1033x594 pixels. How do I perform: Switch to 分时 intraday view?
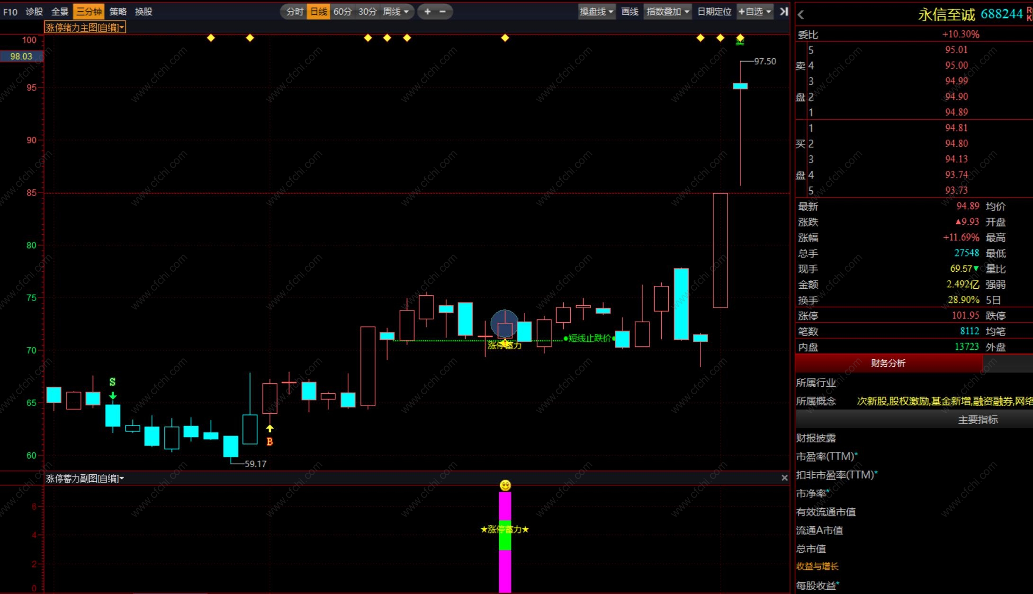pos(295,11)
